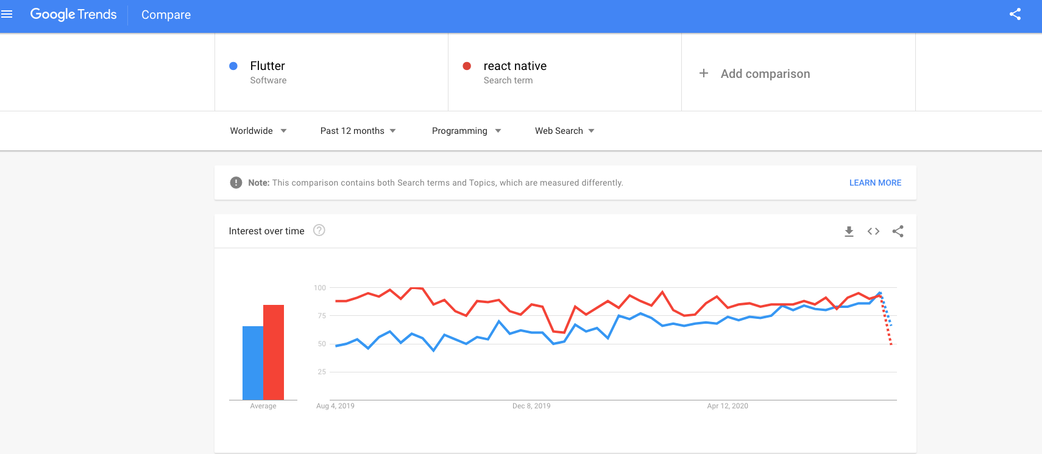Click the red react native average bar
Viewport: 1042px width, 454px height.
pos(274,352)
